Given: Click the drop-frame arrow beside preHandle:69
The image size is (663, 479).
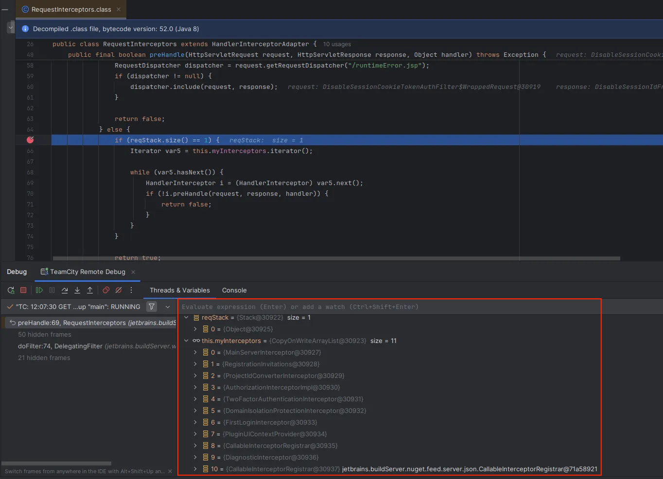Looking at the screenshot, I should (x=13, y=323).
